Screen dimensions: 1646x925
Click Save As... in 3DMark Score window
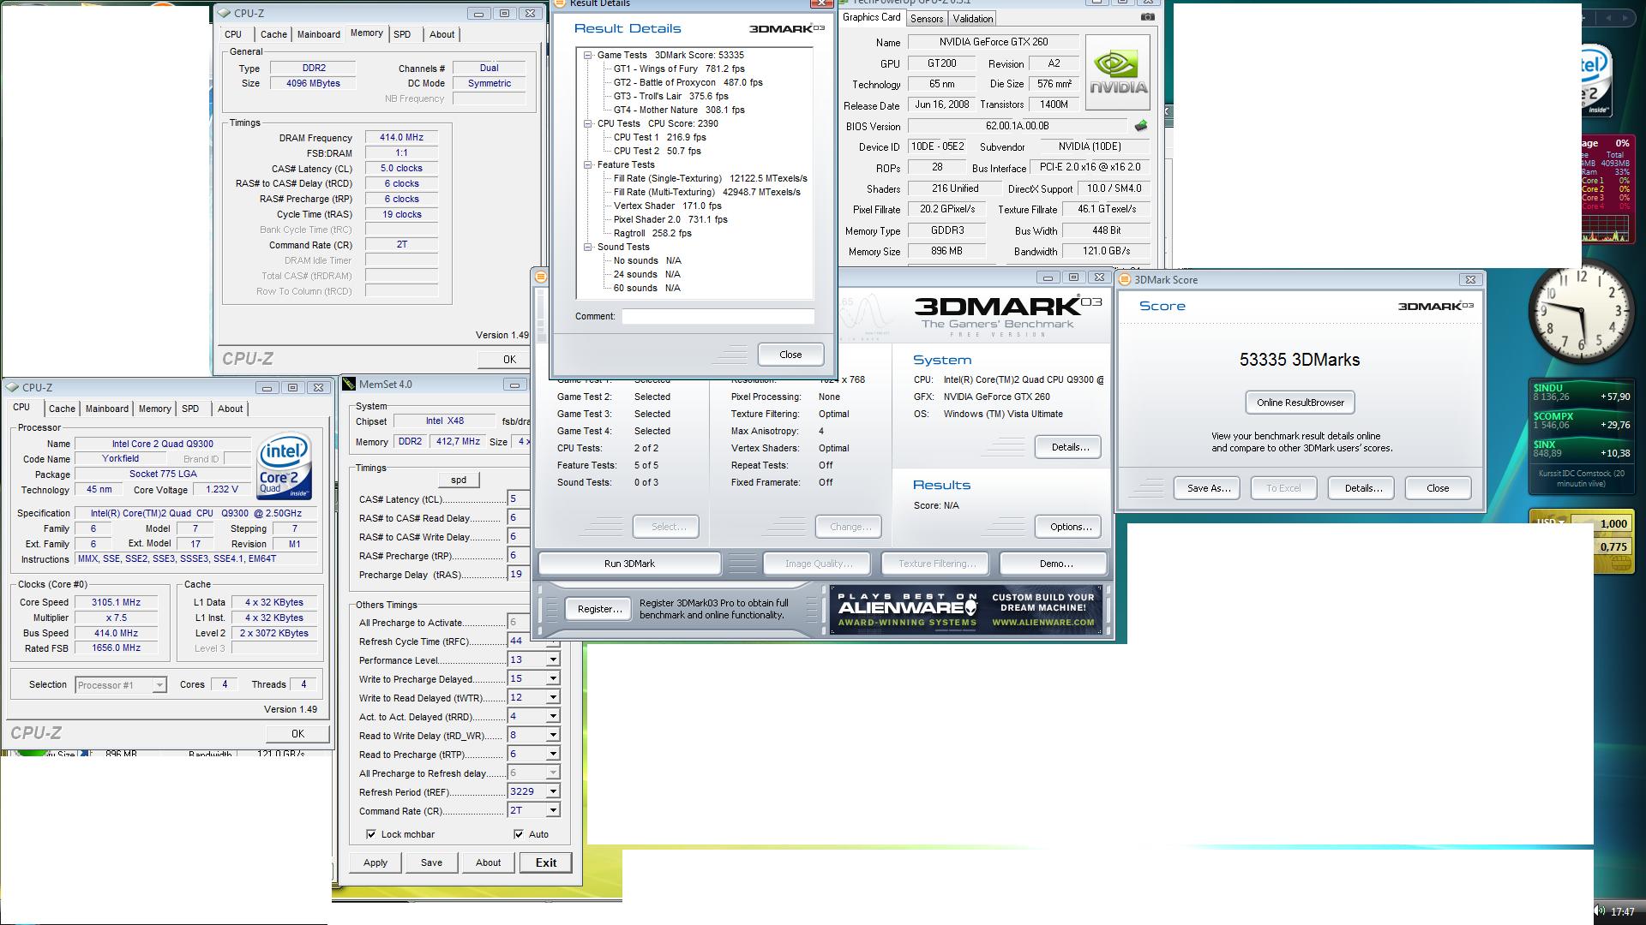click(1207, 488)
